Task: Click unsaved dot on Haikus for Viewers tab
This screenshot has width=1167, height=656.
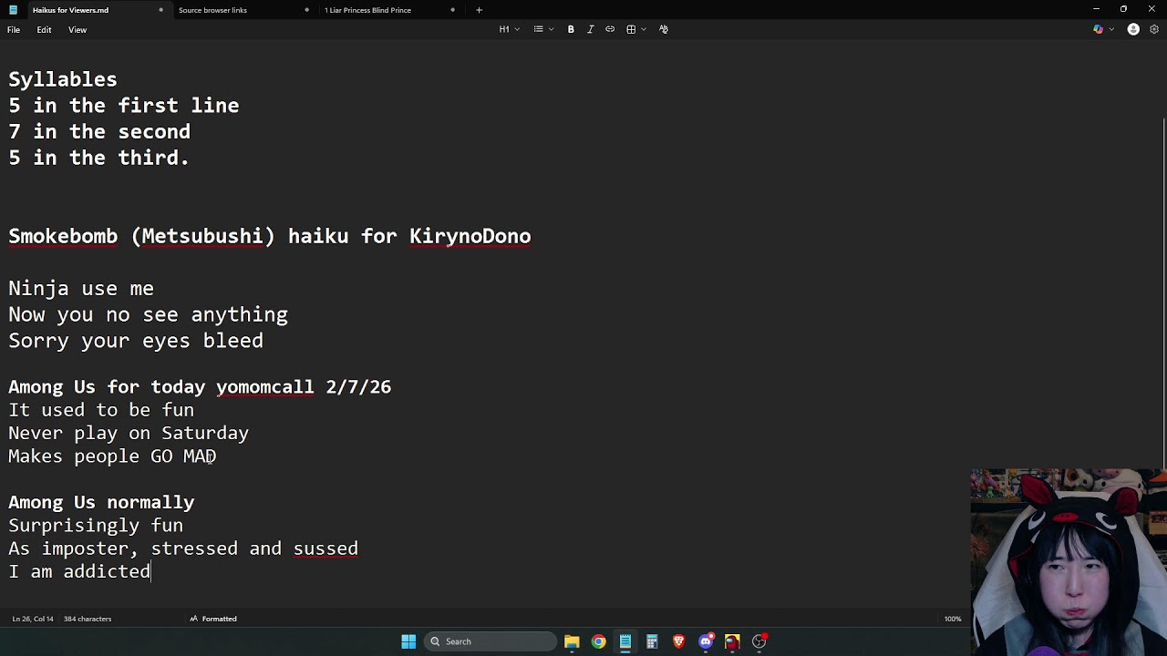Action: tap(160, 10)
